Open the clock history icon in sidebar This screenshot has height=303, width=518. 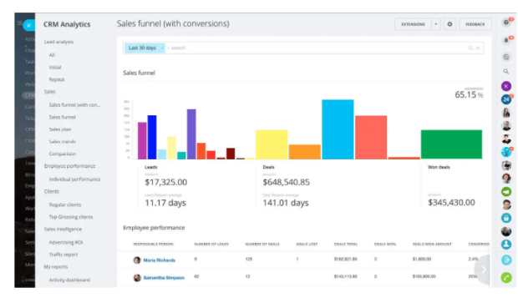[506, 57]
